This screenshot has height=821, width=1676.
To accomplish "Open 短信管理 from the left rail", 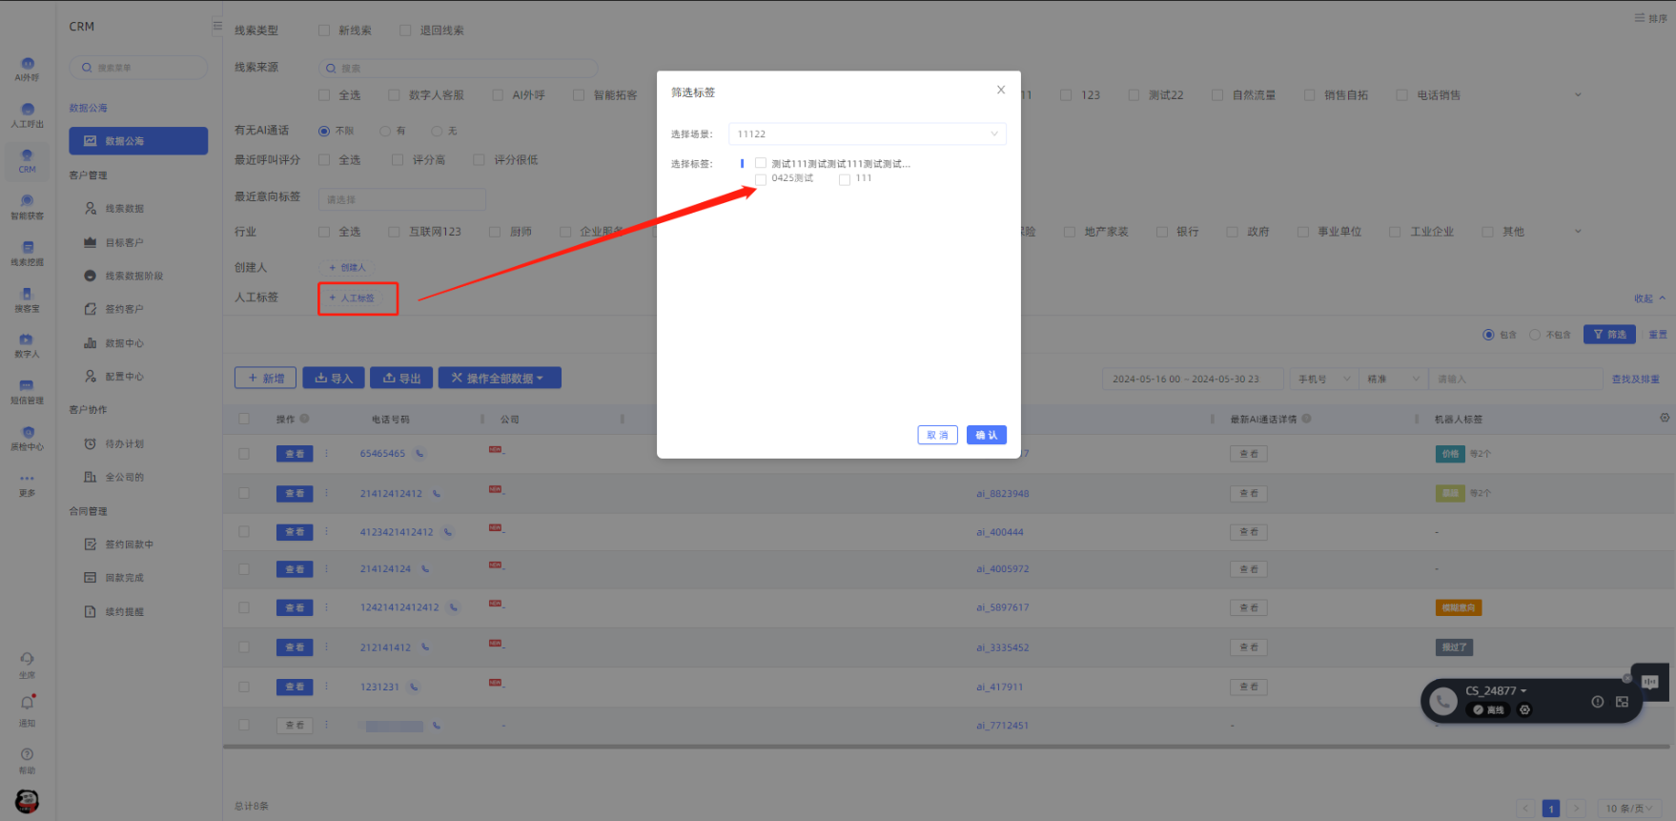I will (x=27, y=391).
